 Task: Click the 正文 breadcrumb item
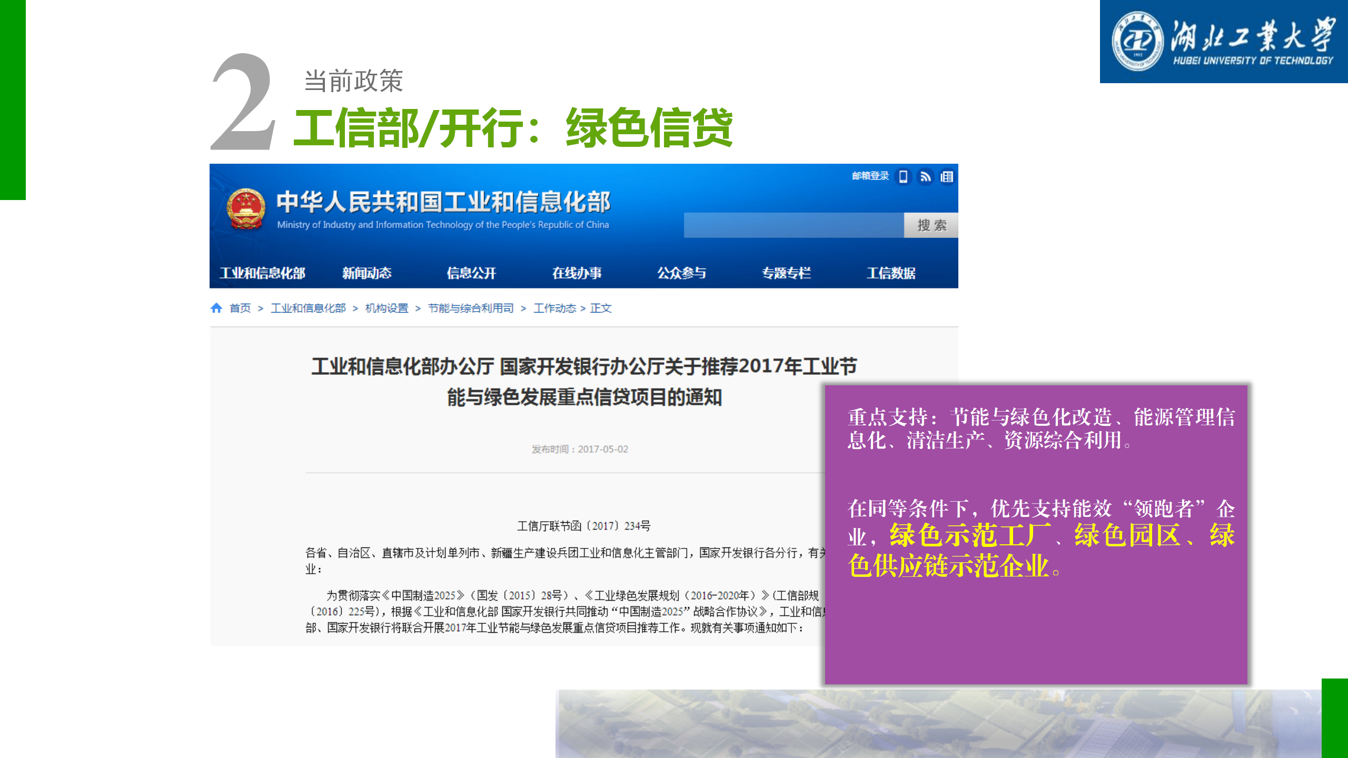[601, 308]
